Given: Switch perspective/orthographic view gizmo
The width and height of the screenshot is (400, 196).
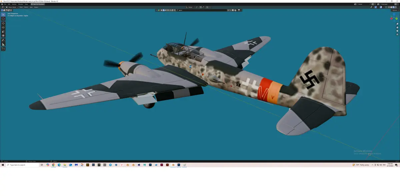Looking at the screenshot, I should 397,34.
